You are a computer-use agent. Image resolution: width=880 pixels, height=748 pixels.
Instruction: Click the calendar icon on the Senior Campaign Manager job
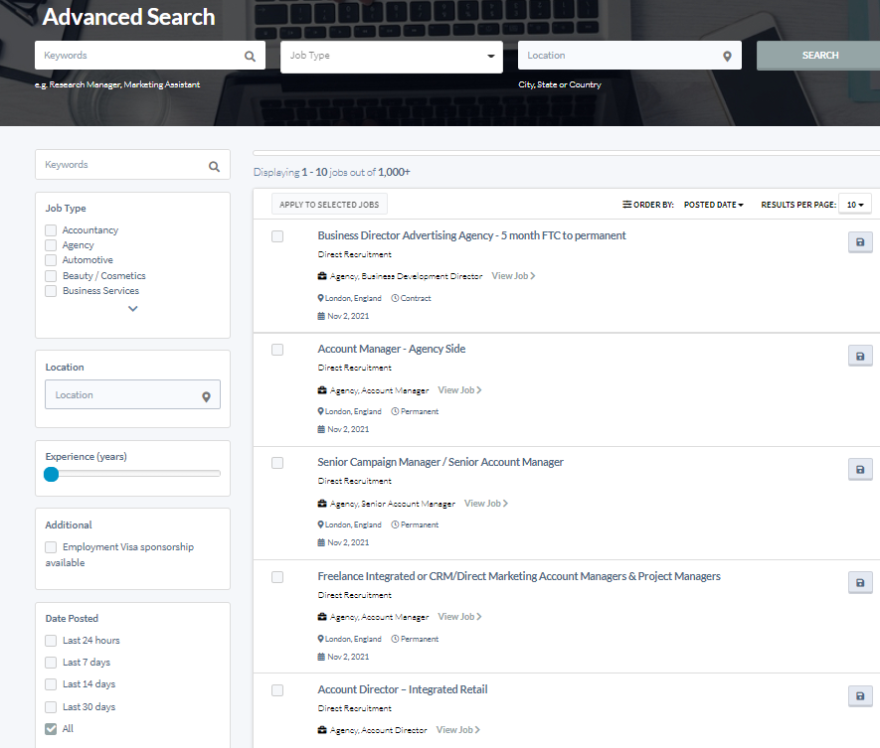click(x=321, y=542)
